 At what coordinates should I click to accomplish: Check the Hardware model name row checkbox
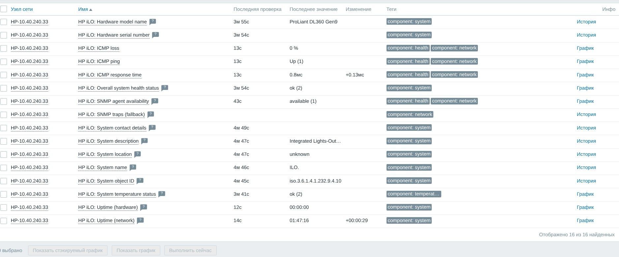click(x=4, y=22)
